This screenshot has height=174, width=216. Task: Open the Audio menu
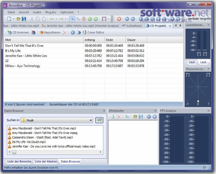[37, 12]
